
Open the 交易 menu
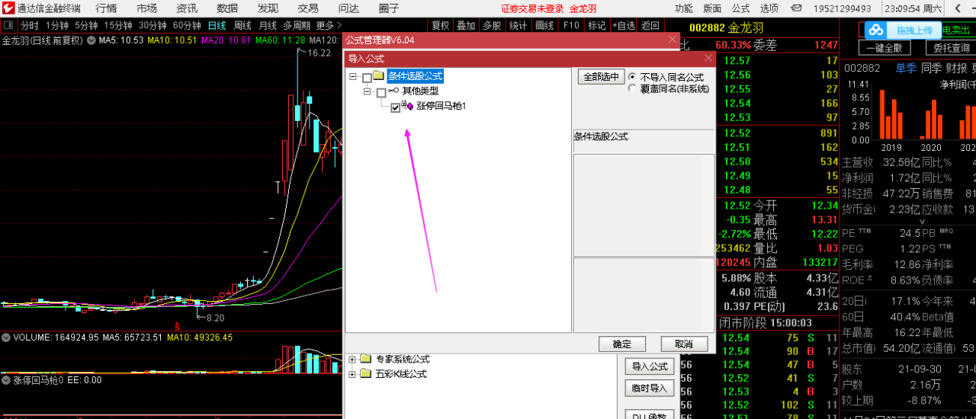click(308, 8)
